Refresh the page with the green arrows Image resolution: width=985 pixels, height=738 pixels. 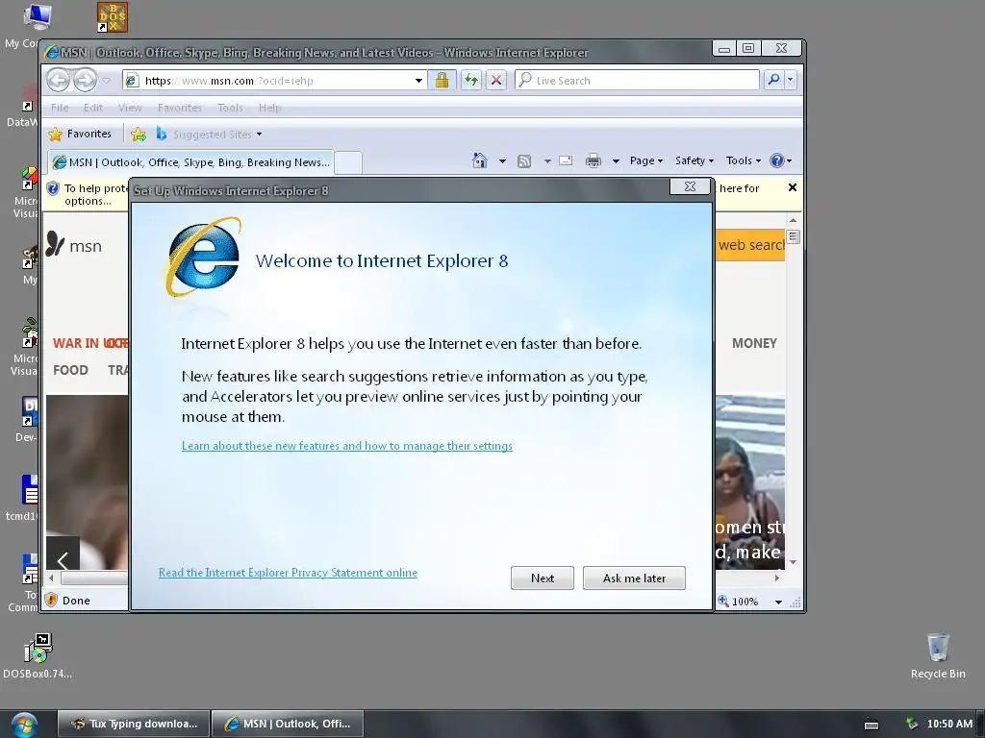coord(471,80)
